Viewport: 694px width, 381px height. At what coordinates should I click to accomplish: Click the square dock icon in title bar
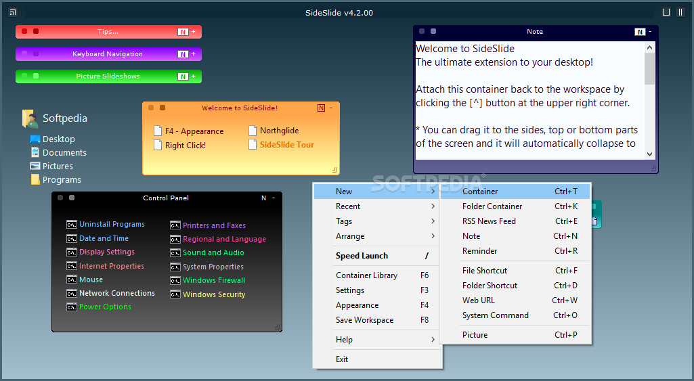[x=666, y=12]
